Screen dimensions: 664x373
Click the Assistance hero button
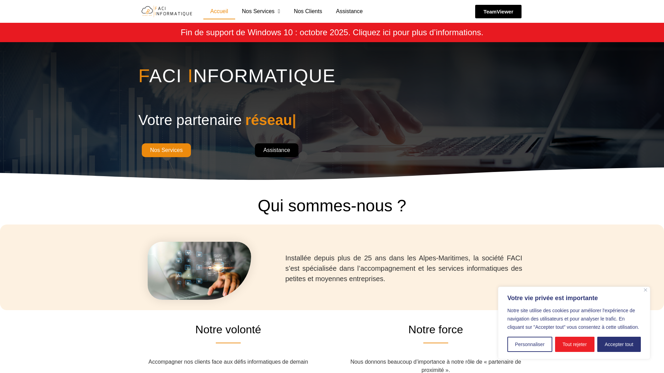(276, 150)
